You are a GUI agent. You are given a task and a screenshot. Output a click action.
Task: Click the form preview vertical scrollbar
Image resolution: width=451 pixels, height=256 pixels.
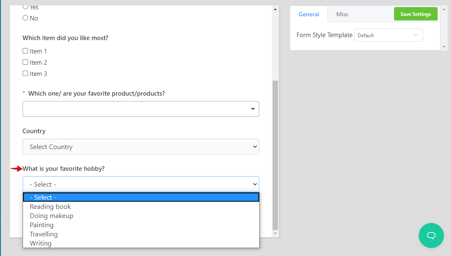tap(275, 155)
